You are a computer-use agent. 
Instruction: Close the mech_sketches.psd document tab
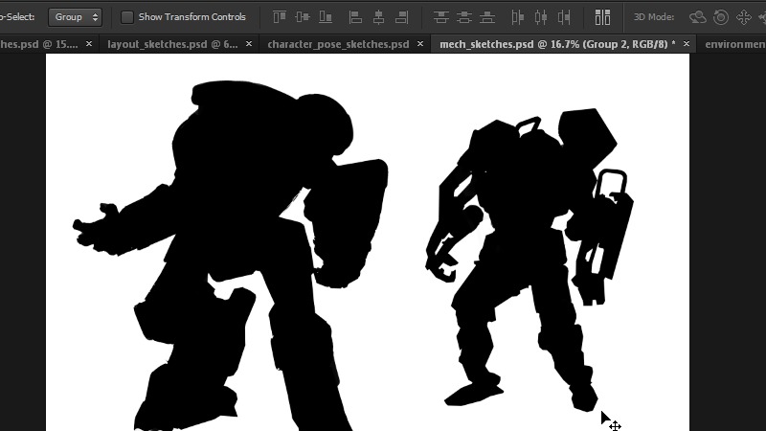coord(687,44)
